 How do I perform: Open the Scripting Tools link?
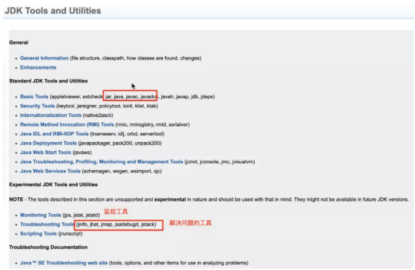(x=38, y=234)
